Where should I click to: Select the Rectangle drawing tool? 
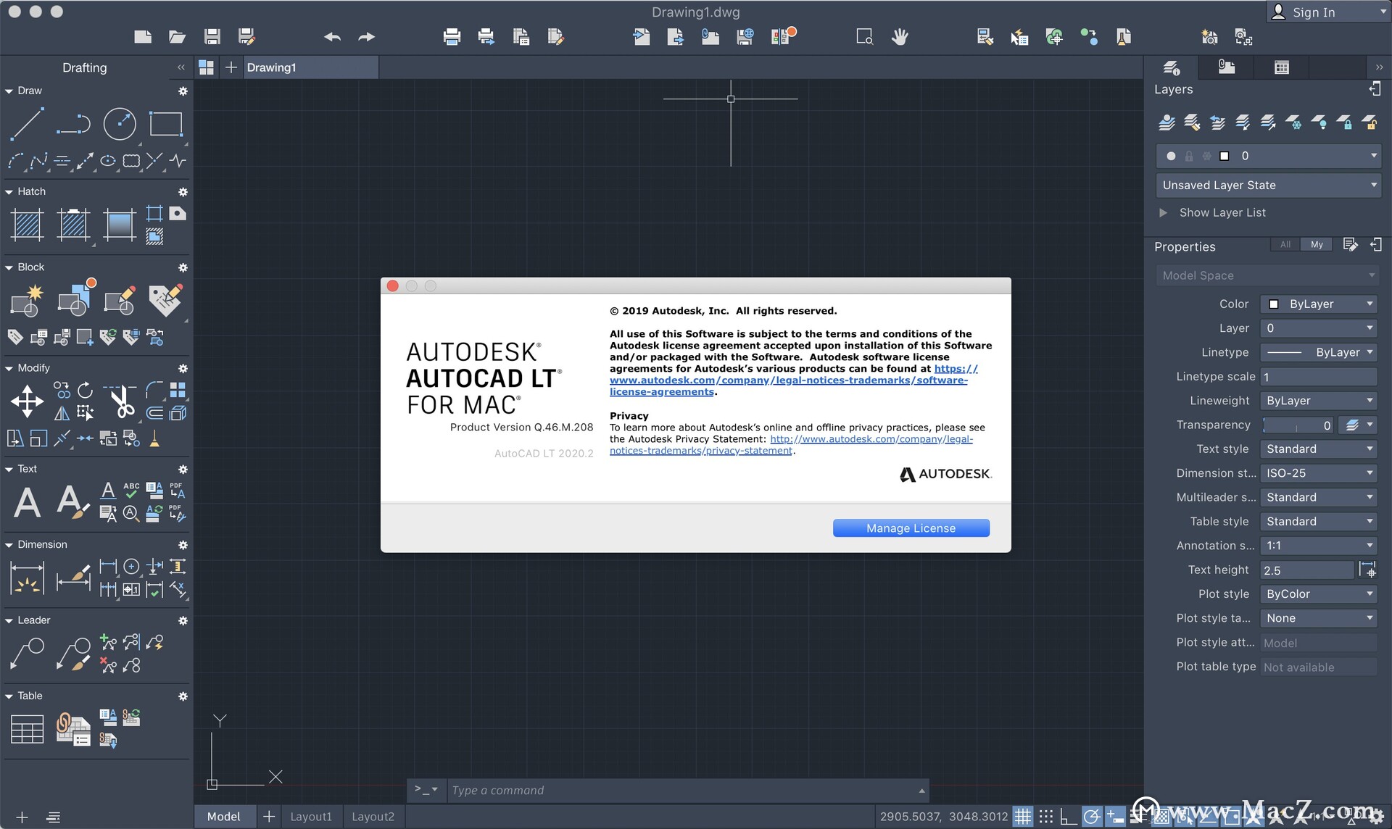(x=165, y=124)
